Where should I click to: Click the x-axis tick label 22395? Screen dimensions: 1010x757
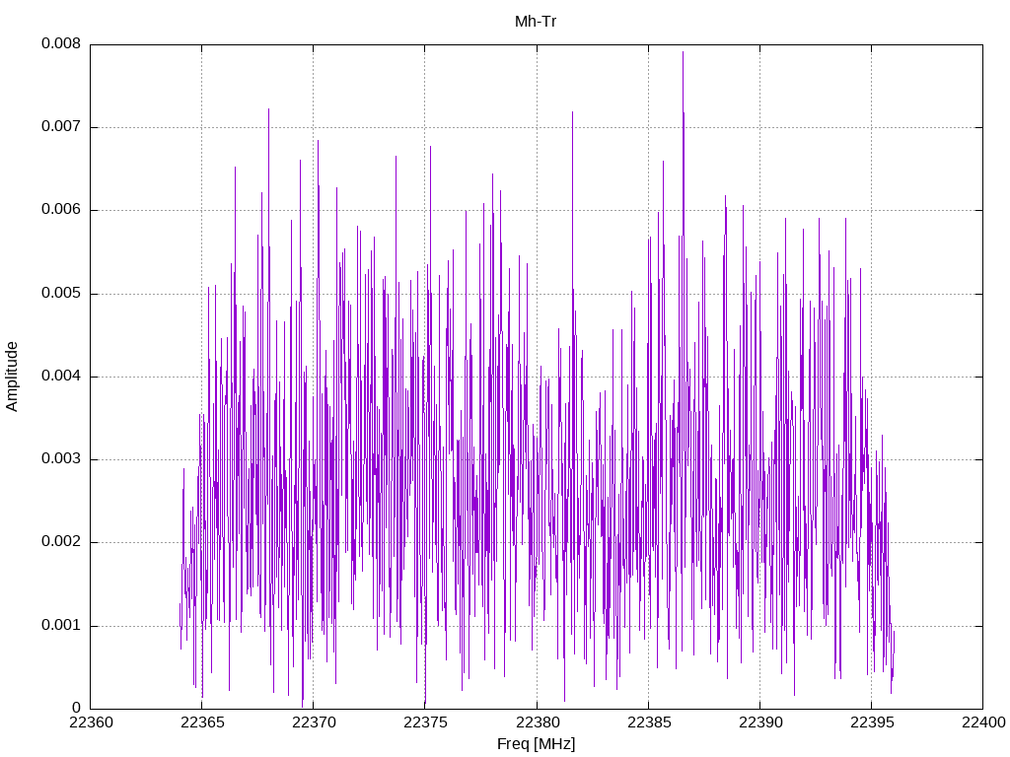pos(872,723)
